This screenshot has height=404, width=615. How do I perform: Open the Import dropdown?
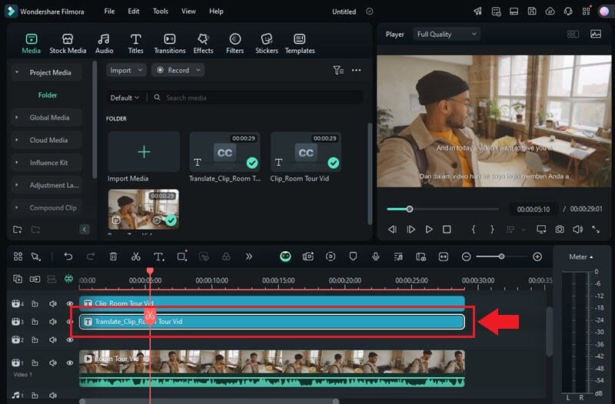point(126,70)
